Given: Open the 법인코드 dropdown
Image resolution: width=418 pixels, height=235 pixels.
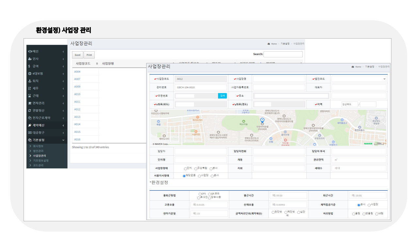Looking at the screenshot, I should (359, 79).
